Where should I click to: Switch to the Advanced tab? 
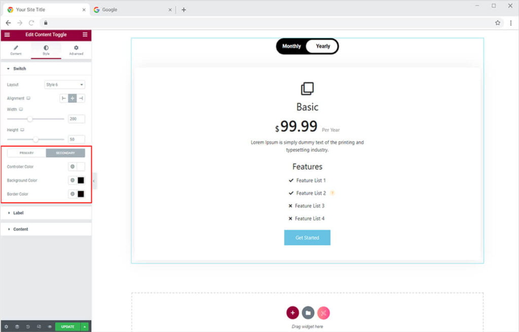tap(76, 50)
